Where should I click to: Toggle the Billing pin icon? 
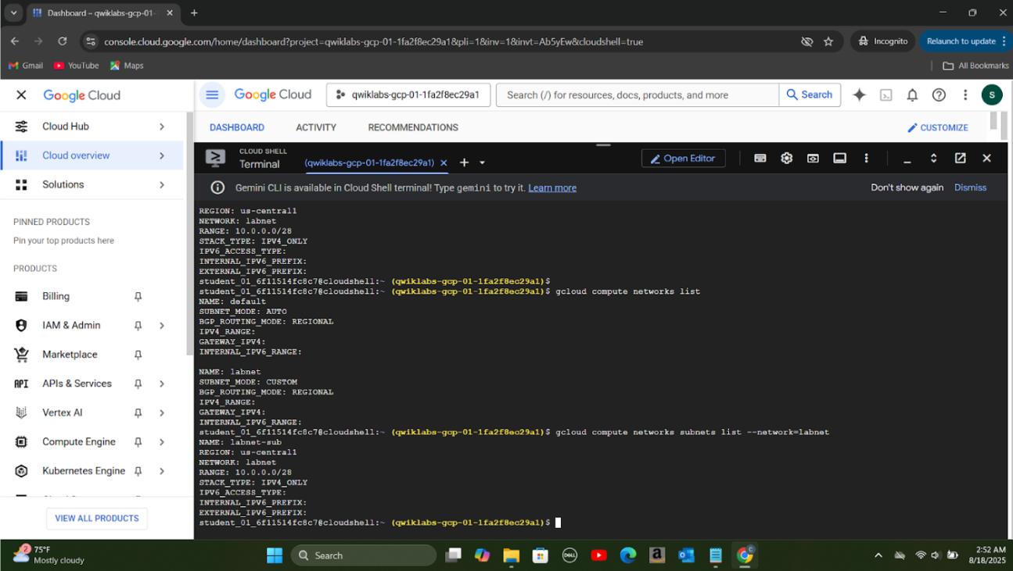pos(138,297)
